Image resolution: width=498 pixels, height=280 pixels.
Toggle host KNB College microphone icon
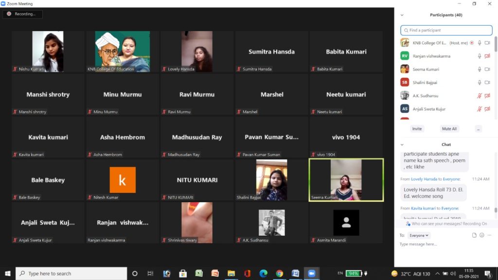(x=480, y=43)
